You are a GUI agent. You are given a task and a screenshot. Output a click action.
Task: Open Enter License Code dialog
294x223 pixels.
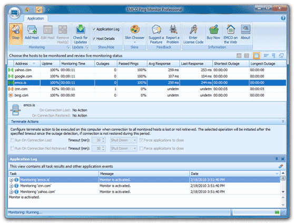[193, 34]
